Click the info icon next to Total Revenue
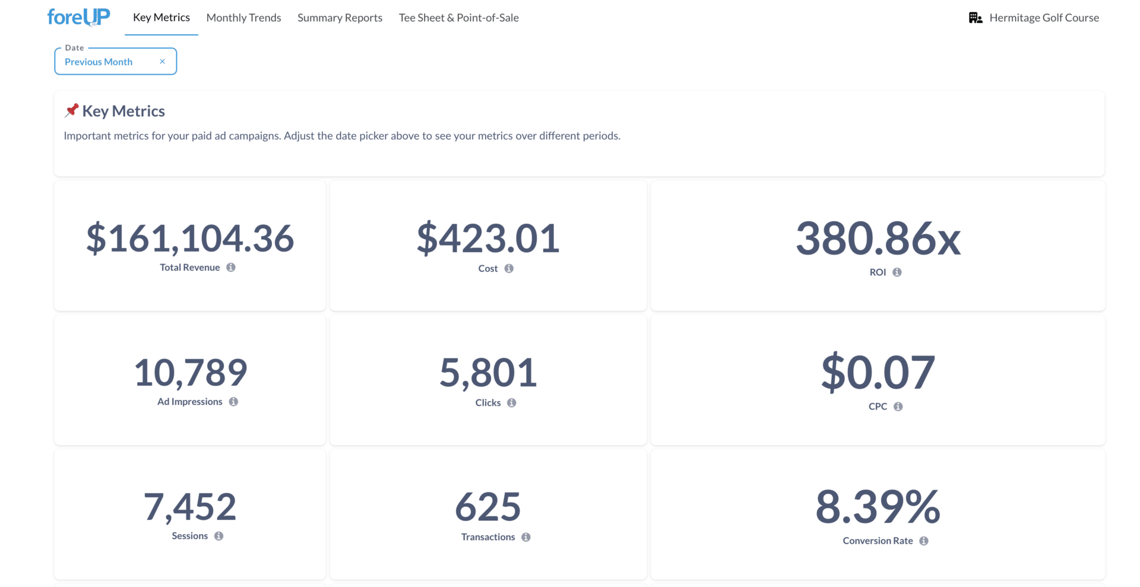The width and height of the screenshot is (1140, 587). [231, 268]
